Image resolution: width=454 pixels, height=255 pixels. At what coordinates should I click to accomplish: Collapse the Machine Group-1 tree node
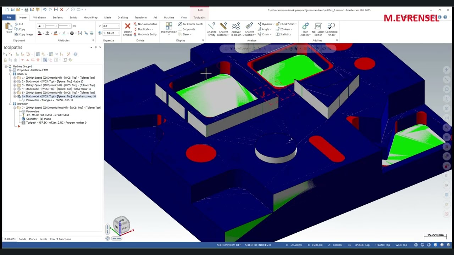6,66
